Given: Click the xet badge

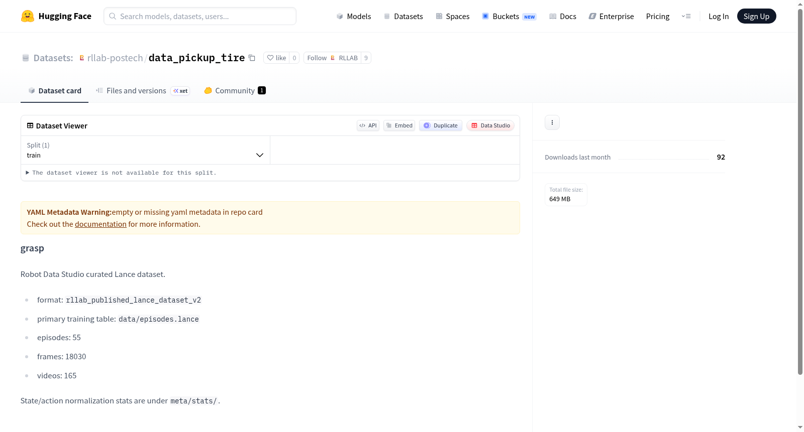Looking at the screenshot, I should coord(180,91).
